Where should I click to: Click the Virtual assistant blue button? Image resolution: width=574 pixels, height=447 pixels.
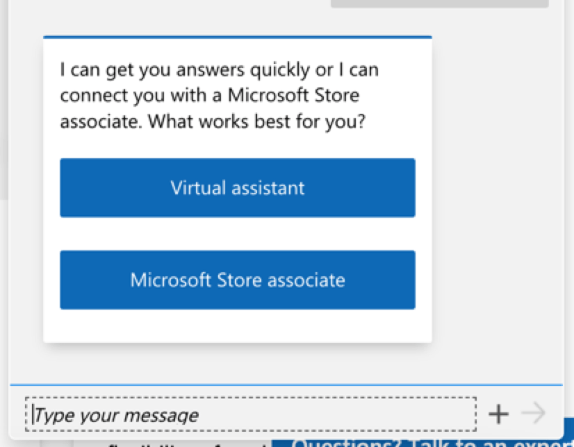[x=237, y=187]
